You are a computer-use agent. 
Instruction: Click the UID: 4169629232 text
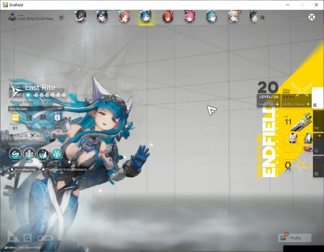point(30,248)
